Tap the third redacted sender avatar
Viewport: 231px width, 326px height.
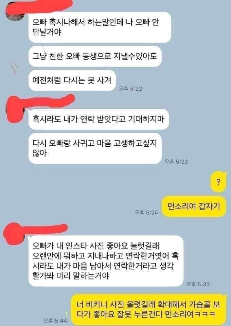14,234
